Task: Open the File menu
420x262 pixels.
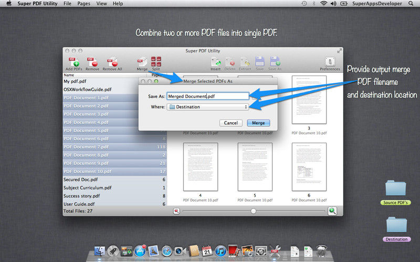Action: click(68, 4)
